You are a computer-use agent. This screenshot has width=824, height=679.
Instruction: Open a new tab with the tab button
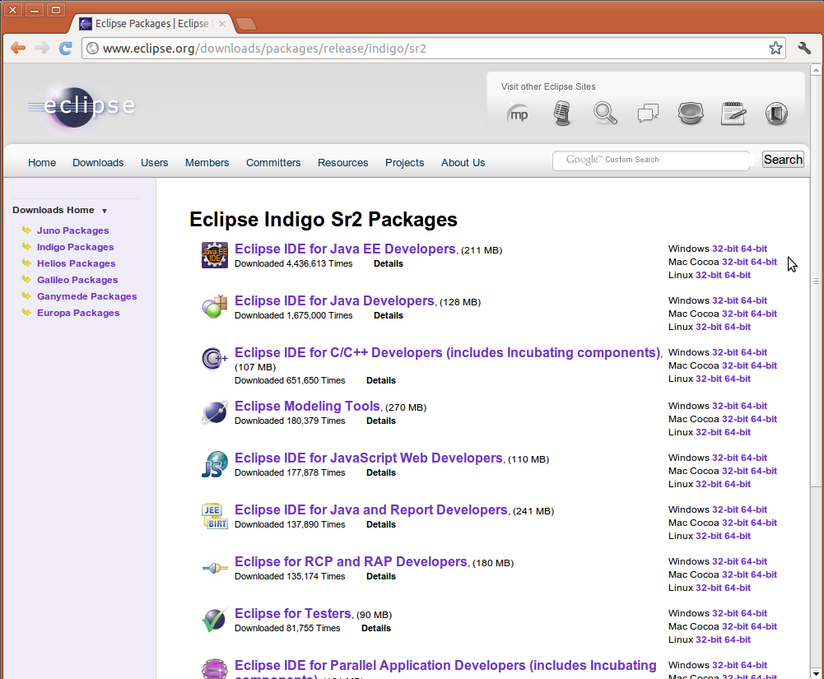click(245, 24)
